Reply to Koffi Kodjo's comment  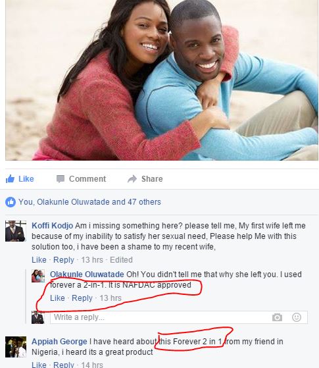pyautogui.click(x=64, y=260)
